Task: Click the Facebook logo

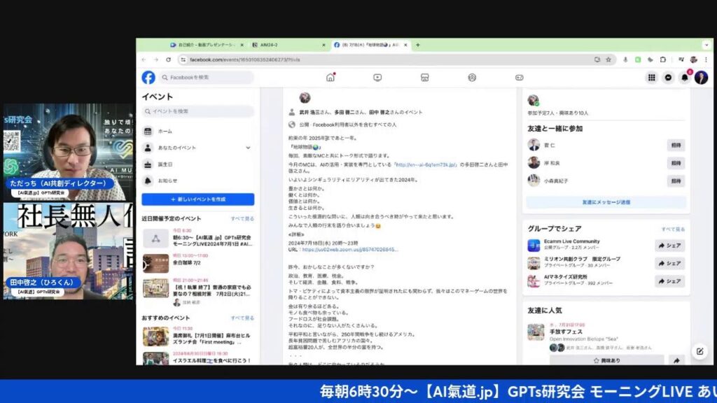Action: (148, 78)
